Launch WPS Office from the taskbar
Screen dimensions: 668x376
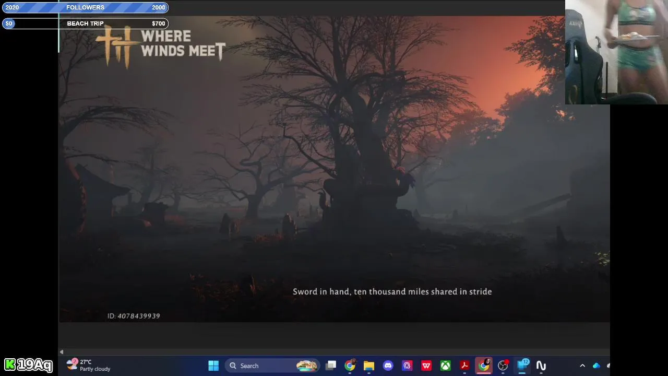tap(426, 366)
